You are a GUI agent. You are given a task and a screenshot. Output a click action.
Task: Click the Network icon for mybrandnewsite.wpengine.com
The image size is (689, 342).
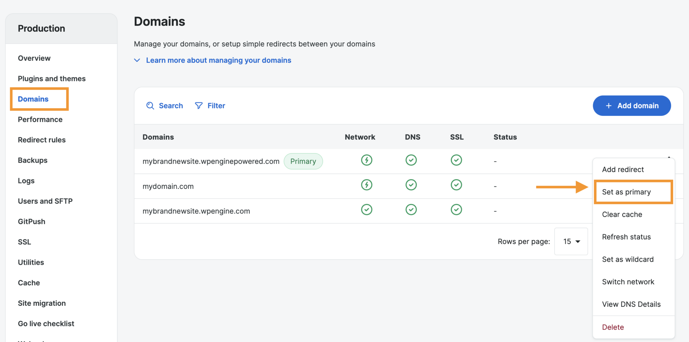[x=366, y=209]
